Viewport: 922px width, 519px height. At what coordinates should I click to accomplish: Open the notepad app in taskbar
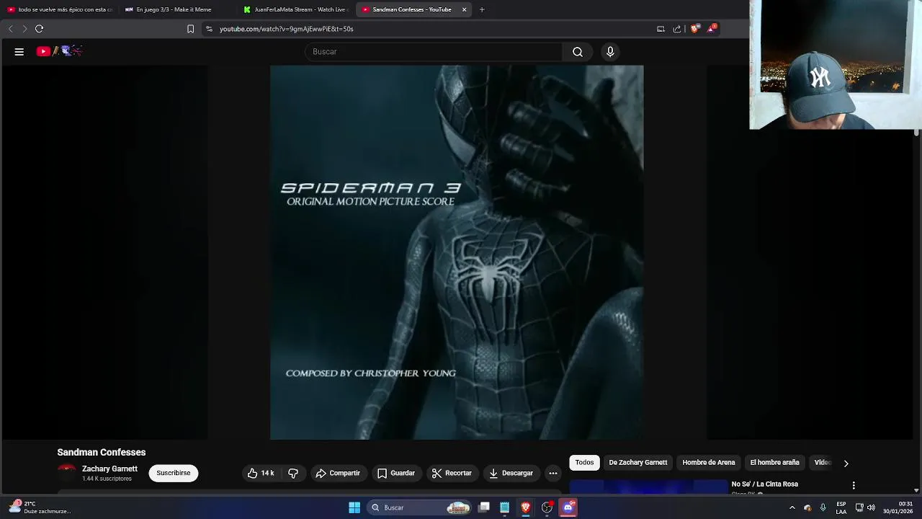click(505, 507)
